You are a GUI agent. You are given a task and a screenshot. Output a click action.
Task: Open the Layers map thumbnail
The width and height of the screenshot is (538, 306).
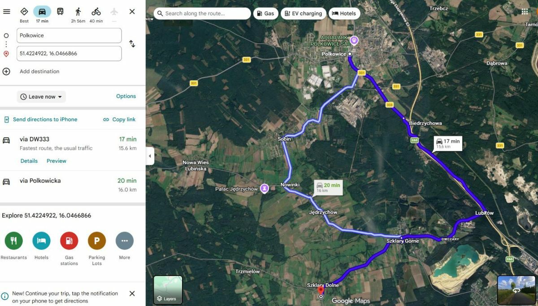point(168,290)
